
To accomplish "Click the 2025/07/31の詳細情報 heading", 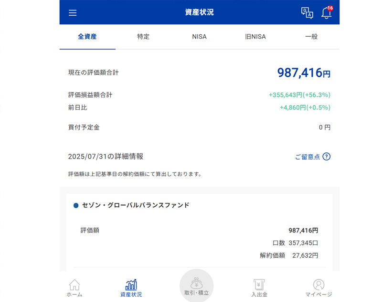I will click(106, 156).
